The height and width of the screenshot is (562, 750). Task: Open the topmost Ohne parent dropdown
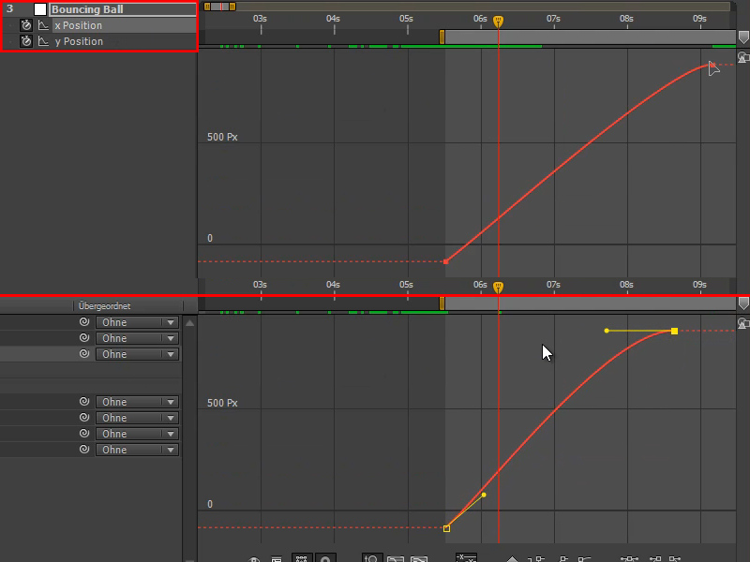pyautogui.click(x=136, y=321)
